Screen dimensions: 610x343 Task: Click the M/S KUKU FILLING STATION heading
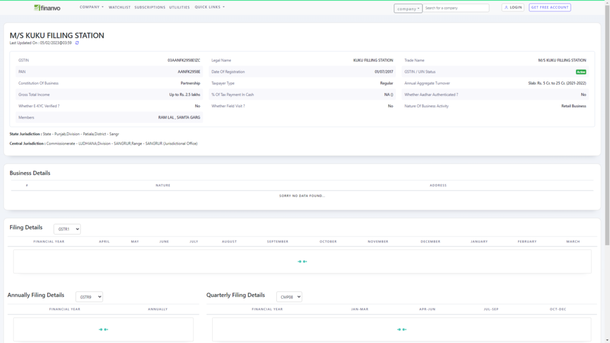pos(57,35)
